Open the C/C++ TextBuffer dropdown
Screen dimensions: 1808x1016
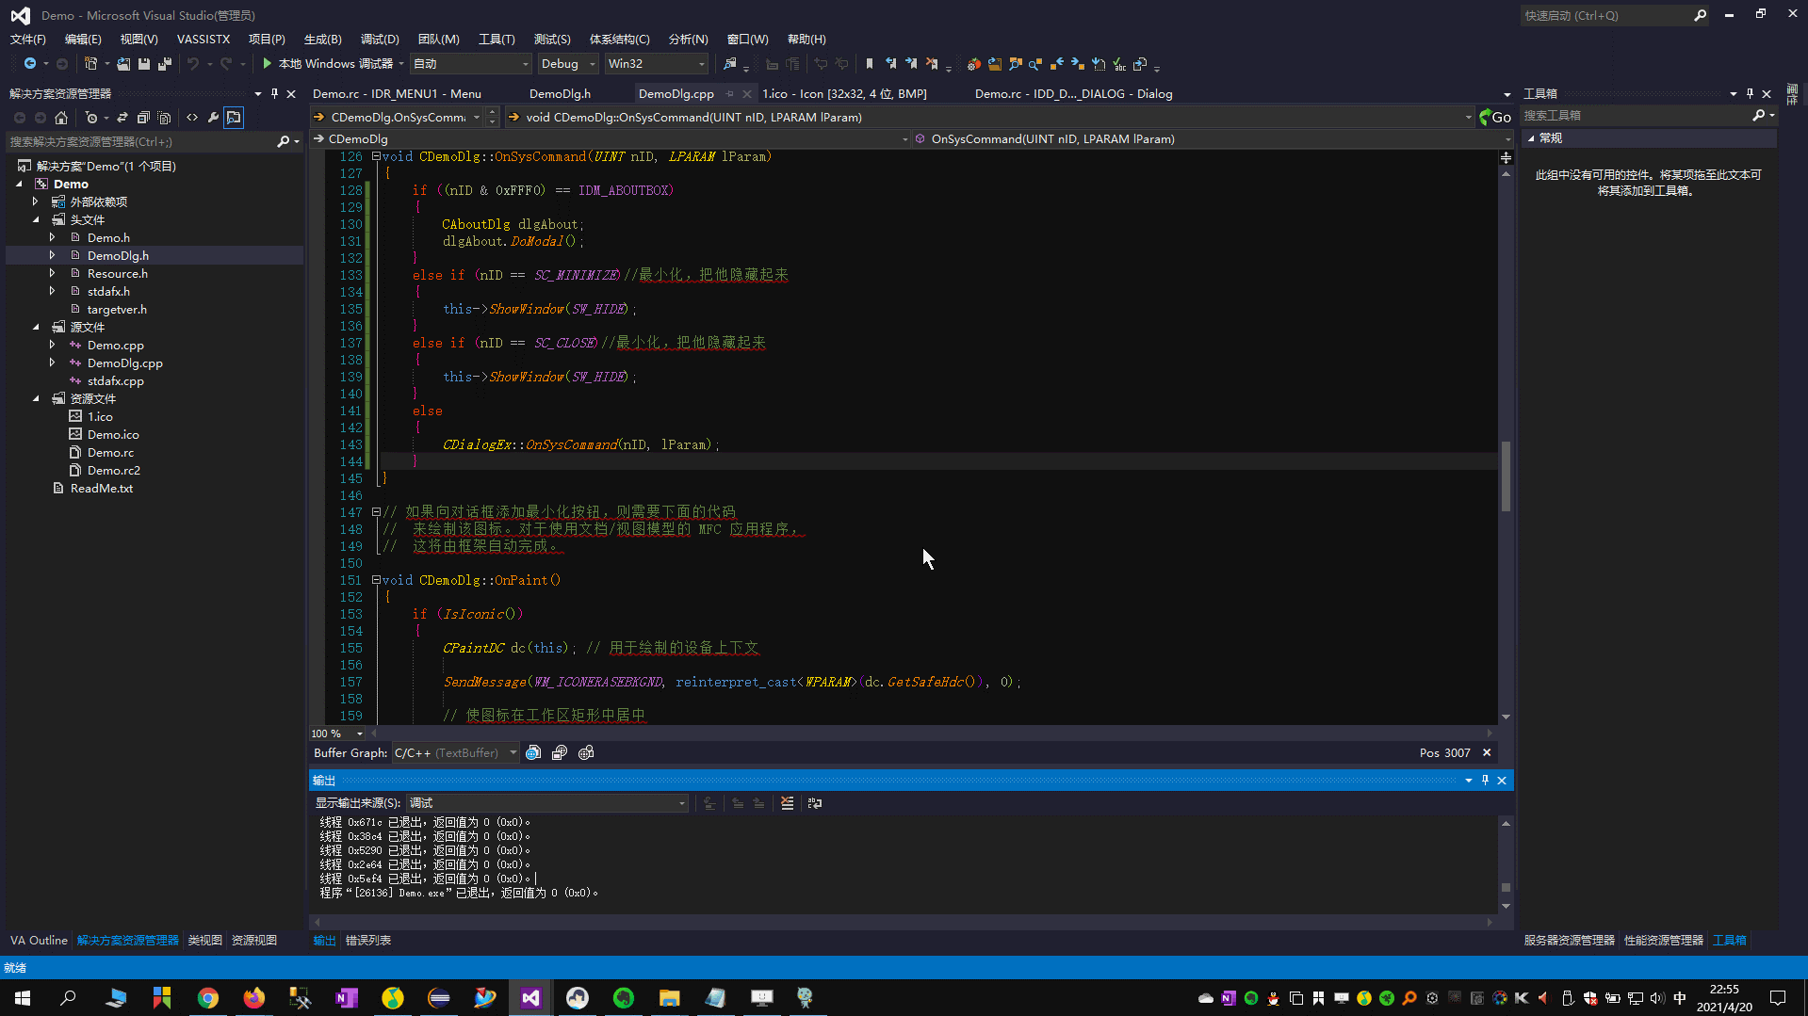[456, 753]
